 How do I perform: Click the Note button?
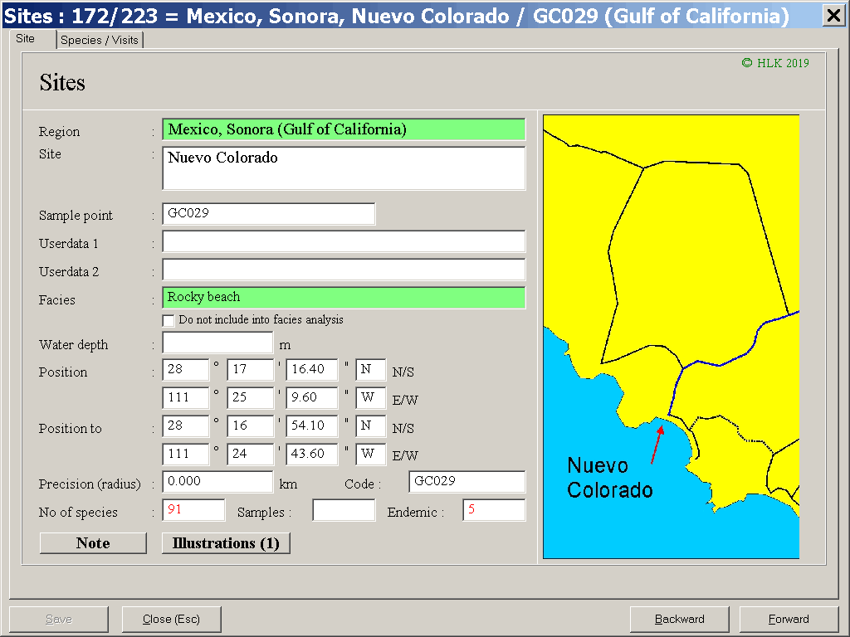click(x=92, y=543)
